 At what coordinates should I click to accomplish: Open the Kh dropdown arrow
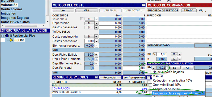click(154, 68)
